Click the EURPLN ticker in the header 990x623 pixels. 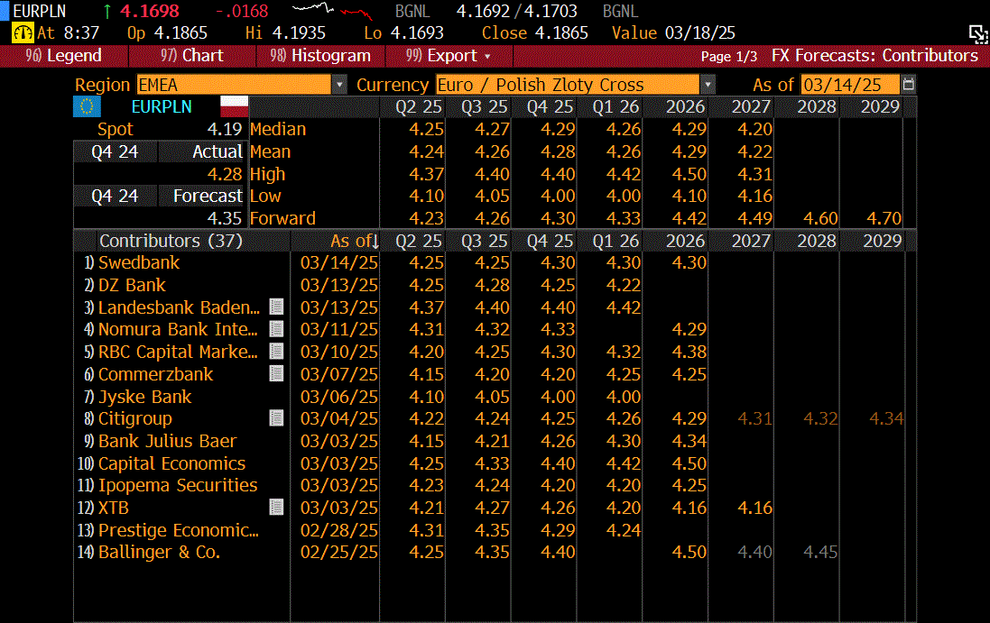point(39,11)
